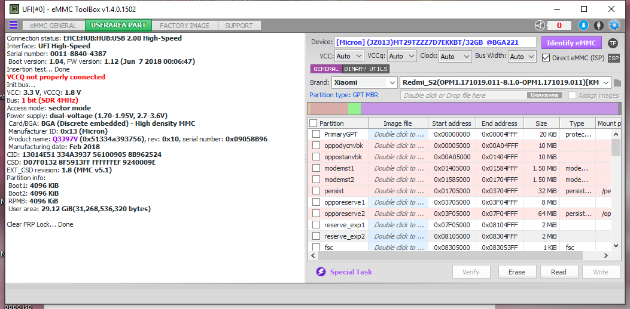Click the Identify eMMC button

571,43
